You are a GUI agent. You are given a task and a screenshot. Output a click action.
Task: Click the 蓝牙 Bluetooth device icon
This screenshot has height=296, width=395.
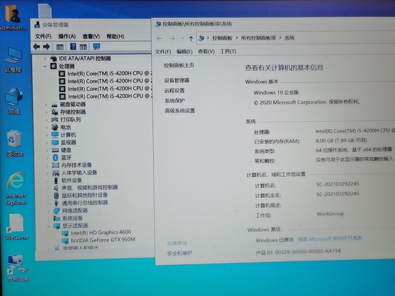55,158
